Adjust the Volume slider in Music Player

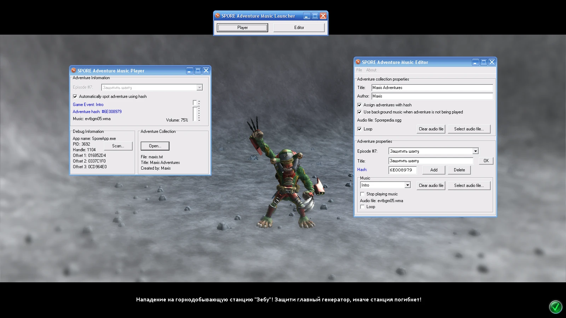[x=195, y=103]
